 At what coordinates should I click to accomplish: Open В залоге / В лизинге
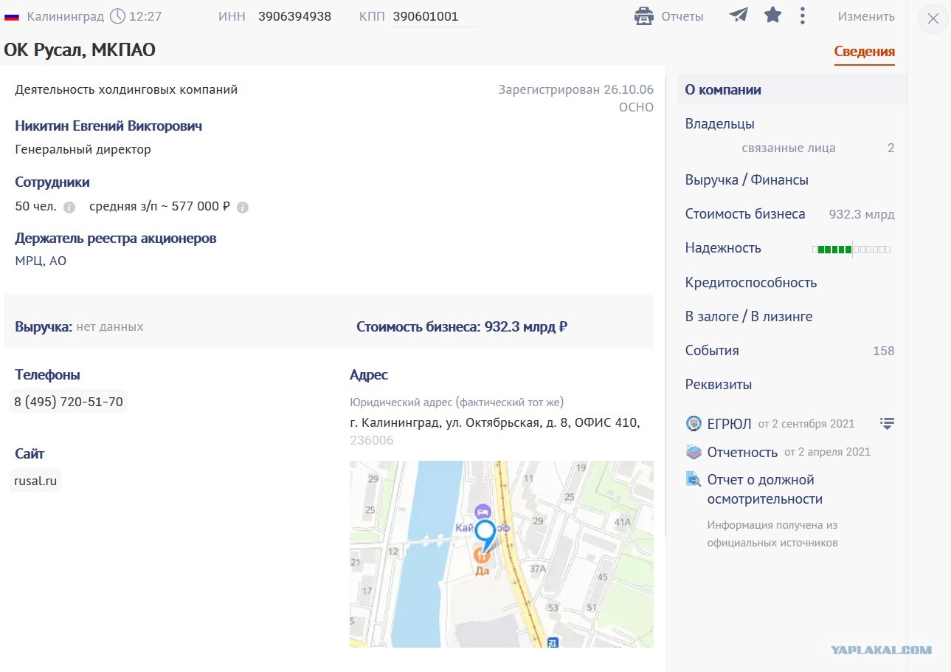pos(749,317)
